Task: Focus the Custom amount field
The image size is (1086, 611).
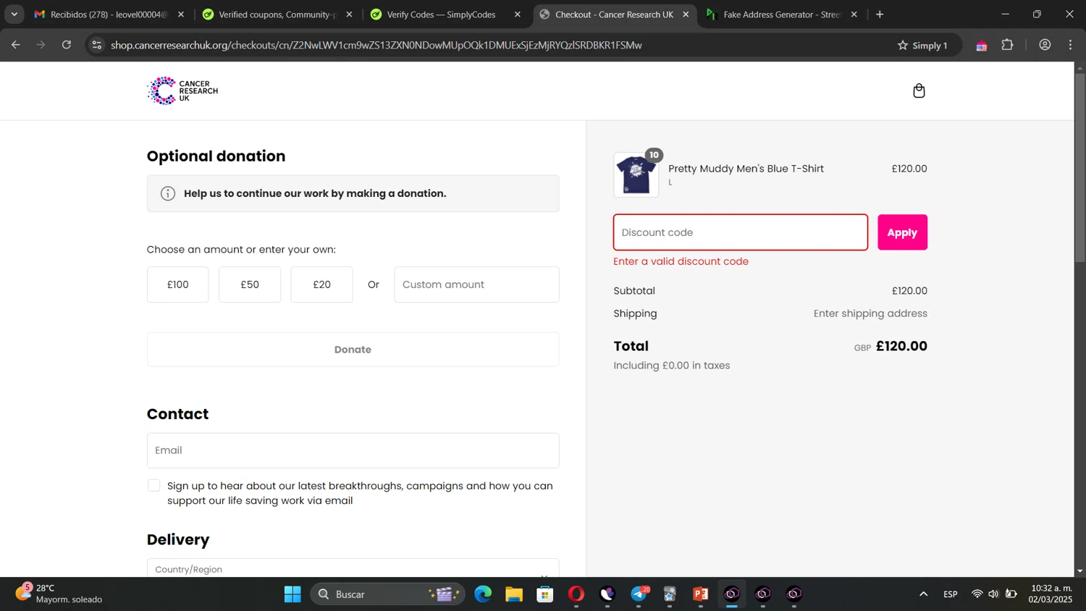Action: (x=476, y=285)
